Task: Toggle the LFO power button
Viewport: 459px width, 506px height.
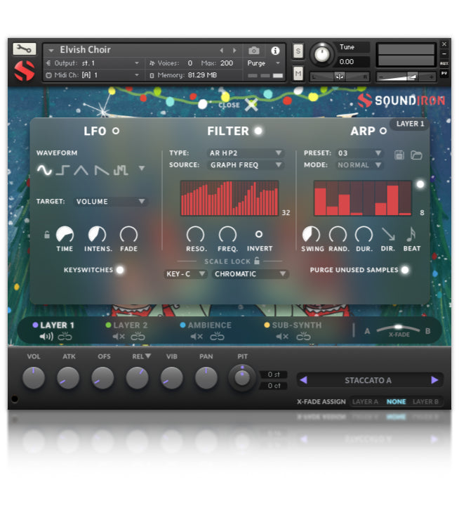Action: (x=116, y=131)
